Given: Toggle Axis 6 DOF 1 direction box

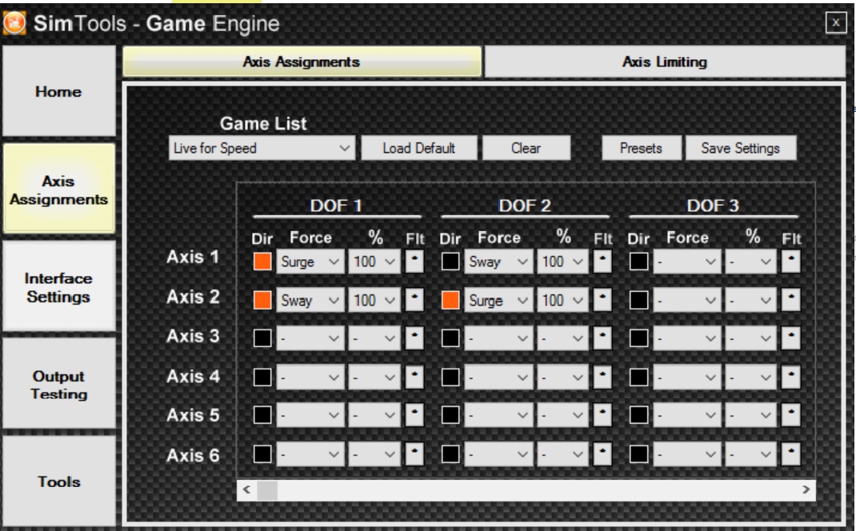Looking at the screenshot, I should tap(262, 453).
